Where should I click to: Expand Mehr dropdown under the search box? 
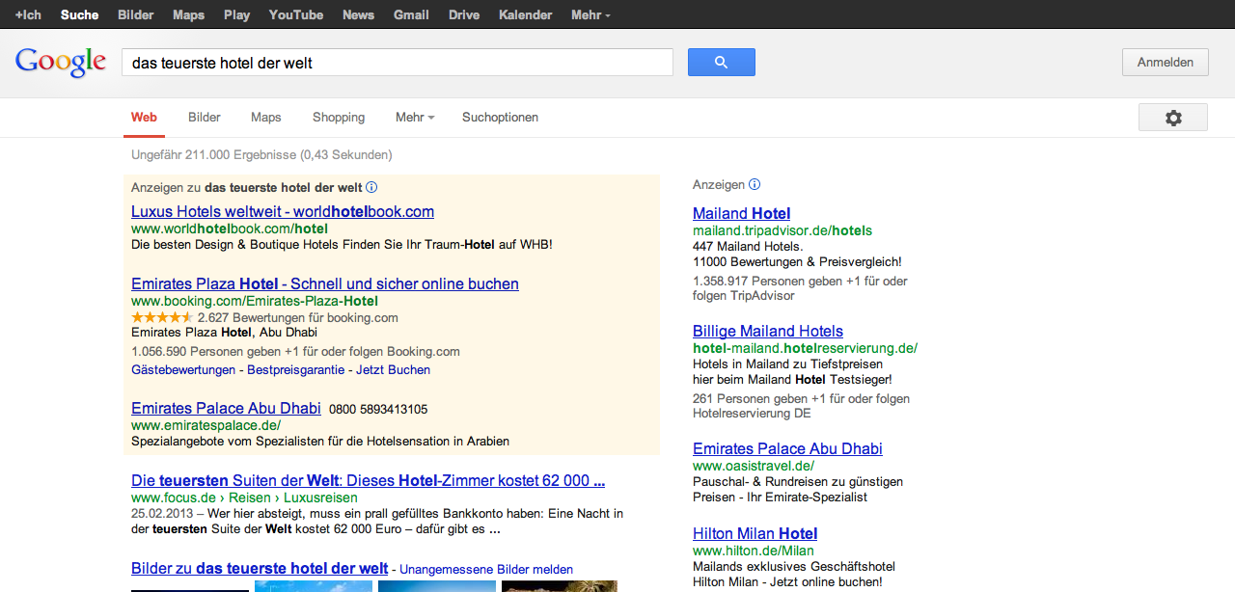[414, 118]
